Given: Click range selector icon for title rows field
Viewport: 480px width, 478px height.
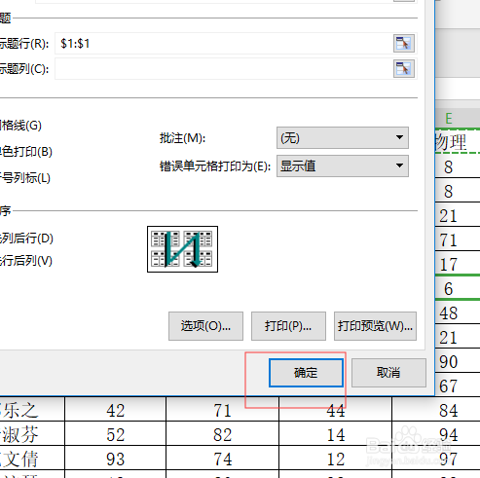Looking at the screenshot, I should pyautogui.click(x=404, y=43).
